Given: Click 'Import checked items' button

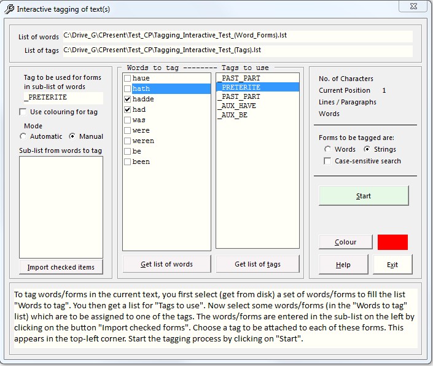Looking at the screenshot, I should pyautogui.click(x=61, y=267).
